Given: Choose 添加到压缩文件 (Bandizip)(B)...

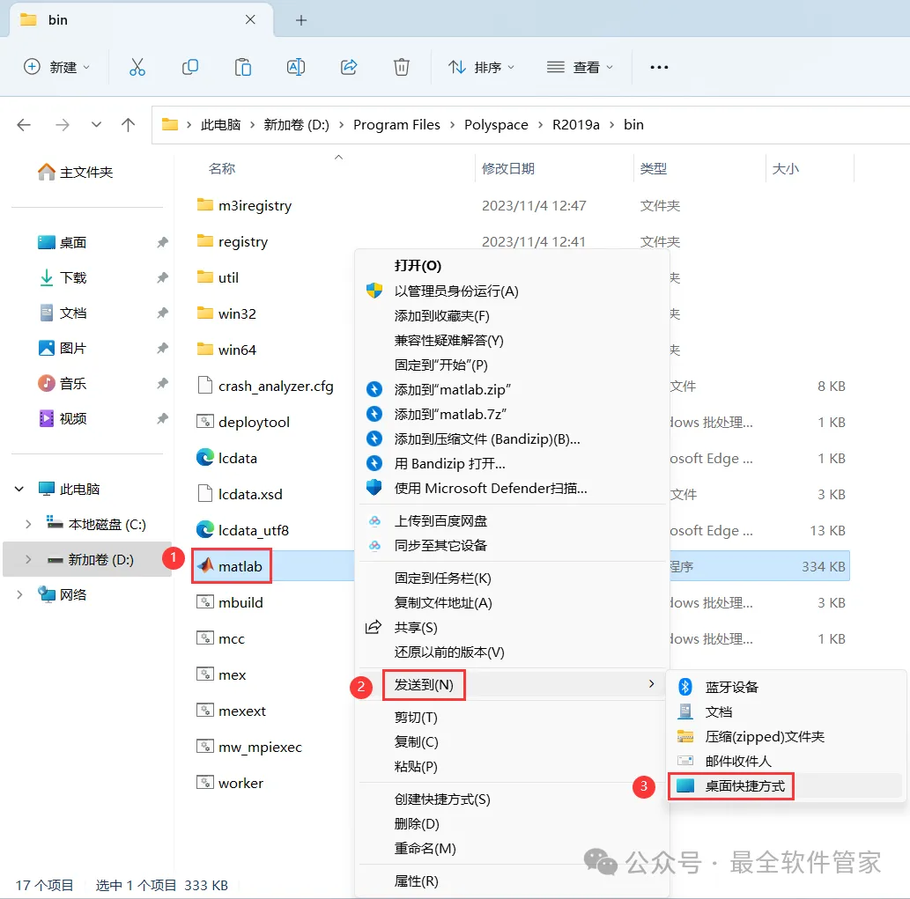Looking at the screenshot, I should (487, 439).
